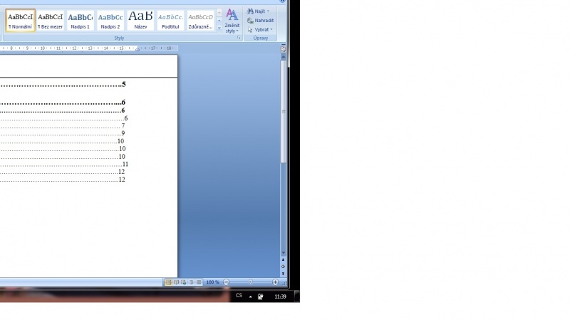
Task: Toggle the ruler button above the vertical scrollbar
Action: (x=283, y=49)
